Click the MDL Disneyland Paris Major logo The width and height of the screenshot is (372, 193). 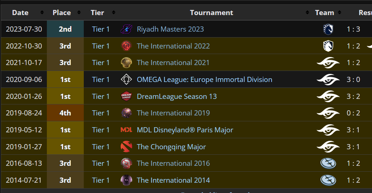click(x=126, y=130)
